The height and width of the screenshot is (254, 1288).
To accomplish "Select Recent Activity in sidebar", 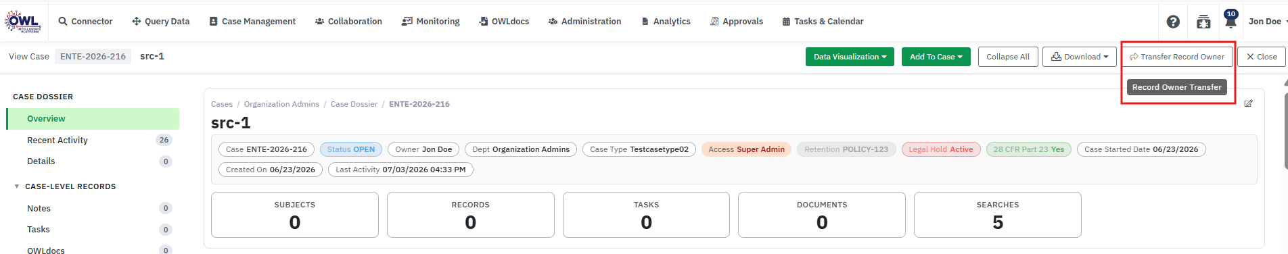I will click(93, 141).
